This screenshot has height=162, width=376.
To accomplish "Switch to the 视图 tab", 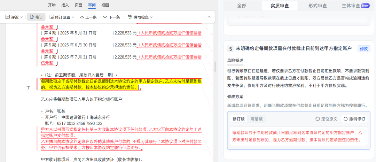I will coord(105,5).
